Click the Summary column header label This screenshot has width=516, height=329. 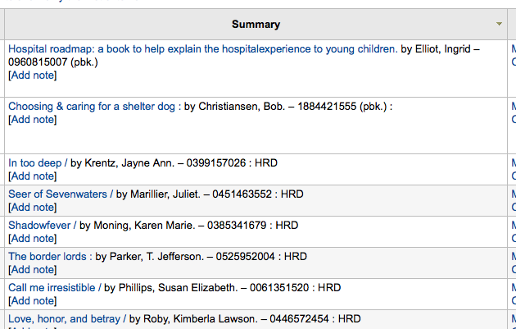click(256, 25)
